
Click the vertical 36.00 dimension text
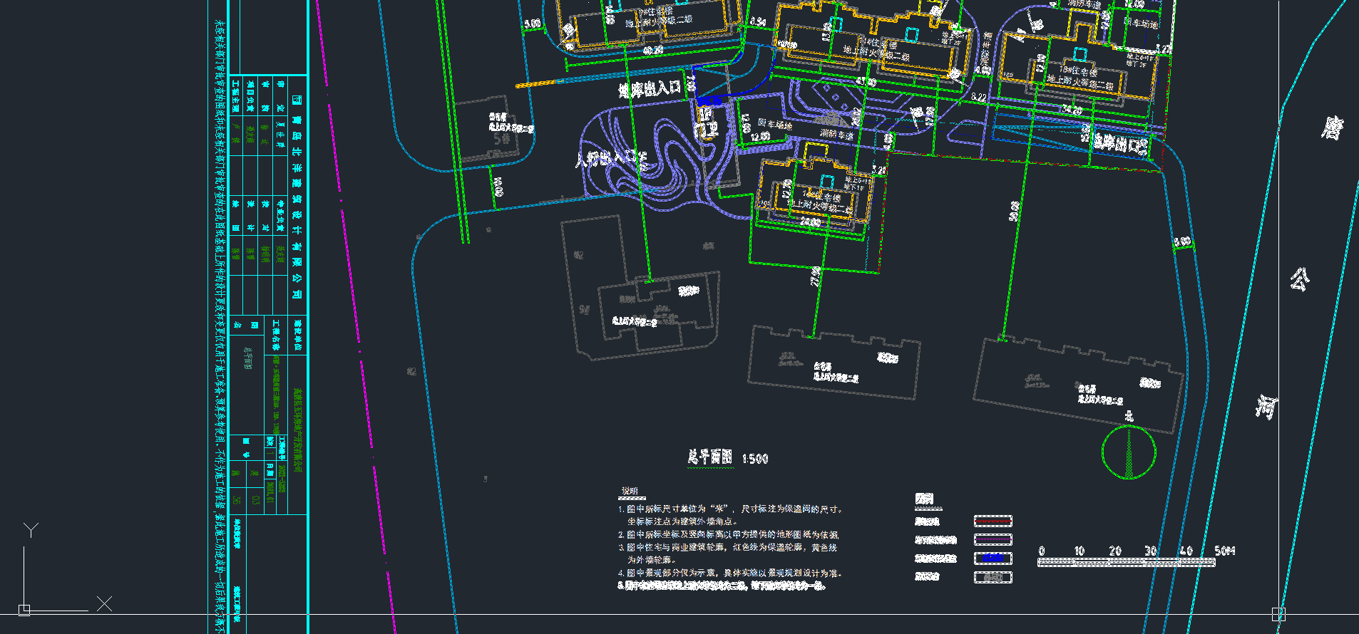tap(1015, 211)
